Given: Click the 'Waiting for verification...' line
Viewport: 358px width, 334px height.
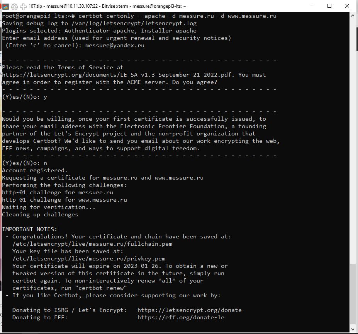Looking at the screenshot, I should pos(49,207).
